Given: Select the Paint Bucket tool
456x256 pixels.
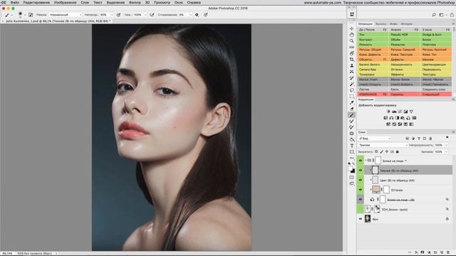Looking at the screenshot, I should 351,139.
